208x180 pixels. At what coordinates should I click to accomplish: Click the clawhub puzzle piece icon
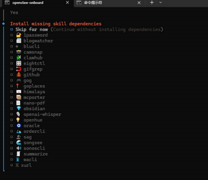tap(18, 58)
